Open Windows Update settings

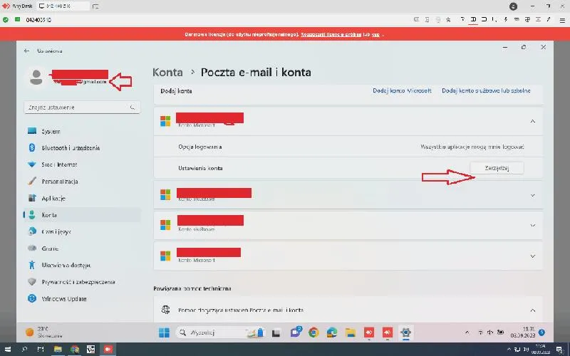click(x=82, y=298)
